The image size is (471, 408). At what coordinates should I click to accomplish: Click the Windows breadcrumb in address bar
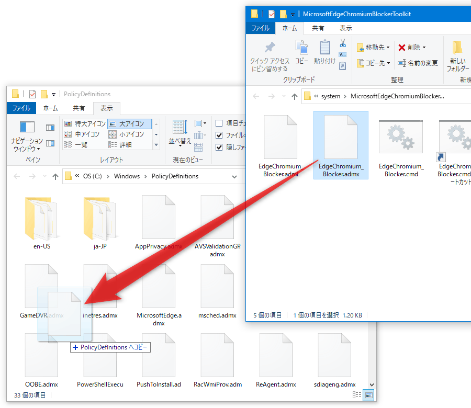127,176
